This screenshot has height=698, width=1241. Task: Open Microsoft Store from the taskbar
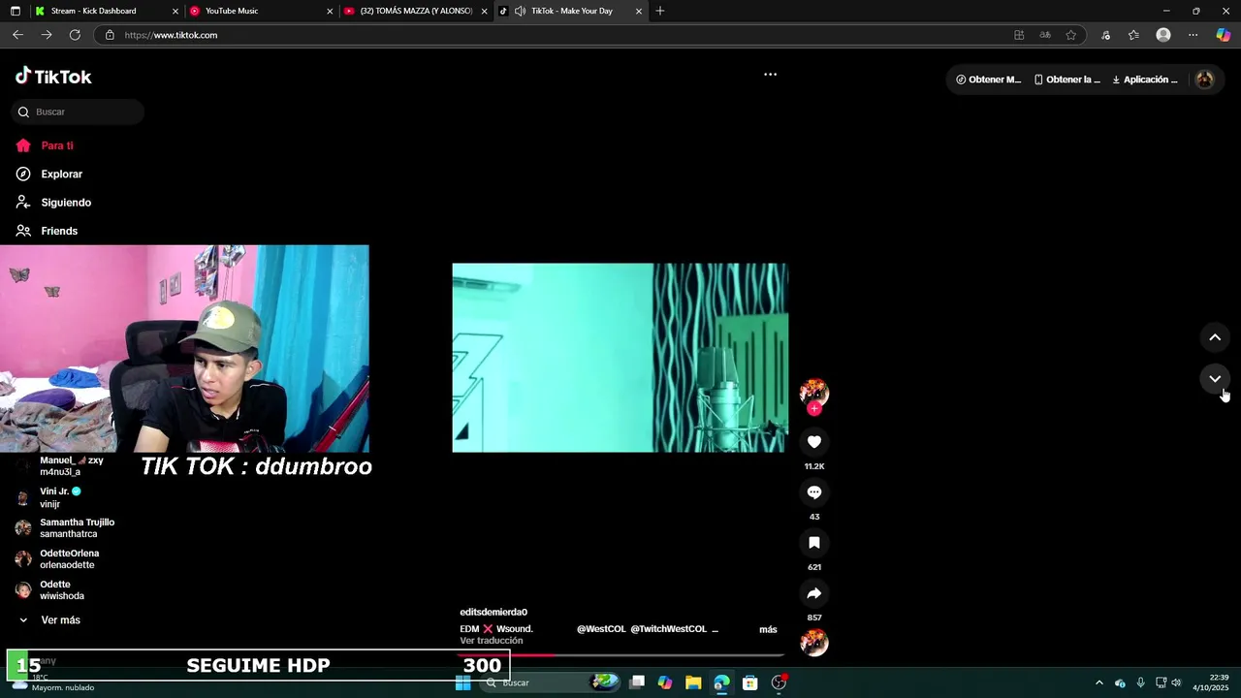(750, 683)
